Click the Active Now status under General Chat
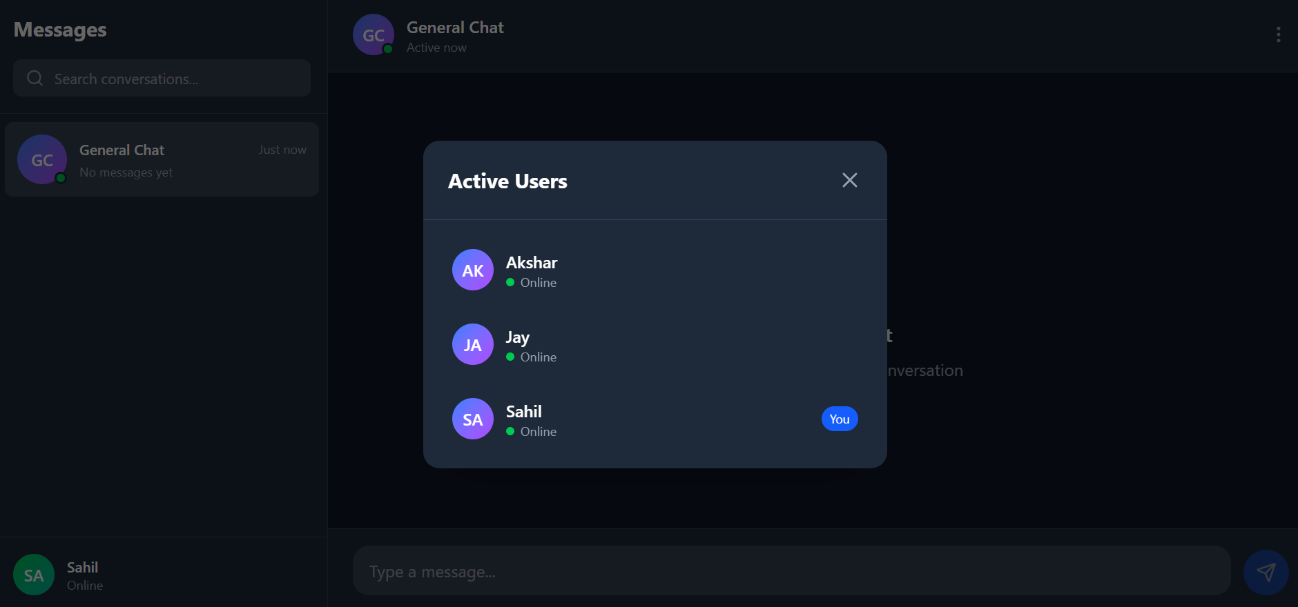Screen dimensions: 1298x607 pos(436,47)
